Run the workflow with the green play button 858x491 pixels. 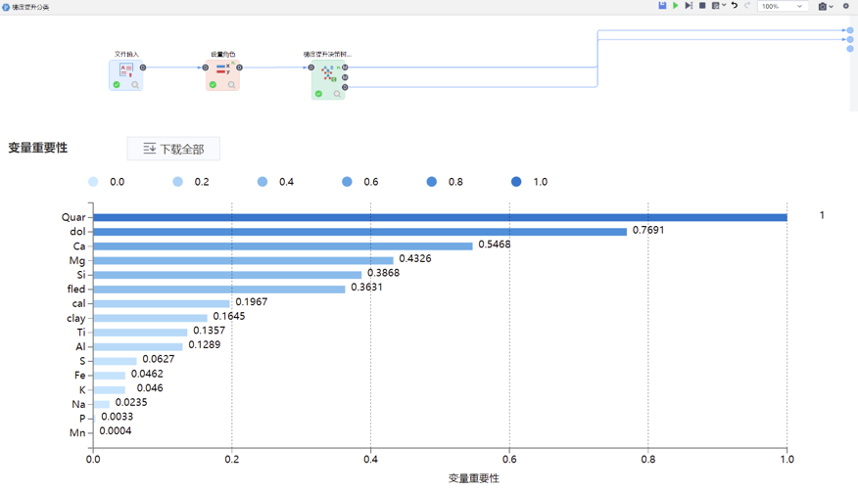(676, 6)
